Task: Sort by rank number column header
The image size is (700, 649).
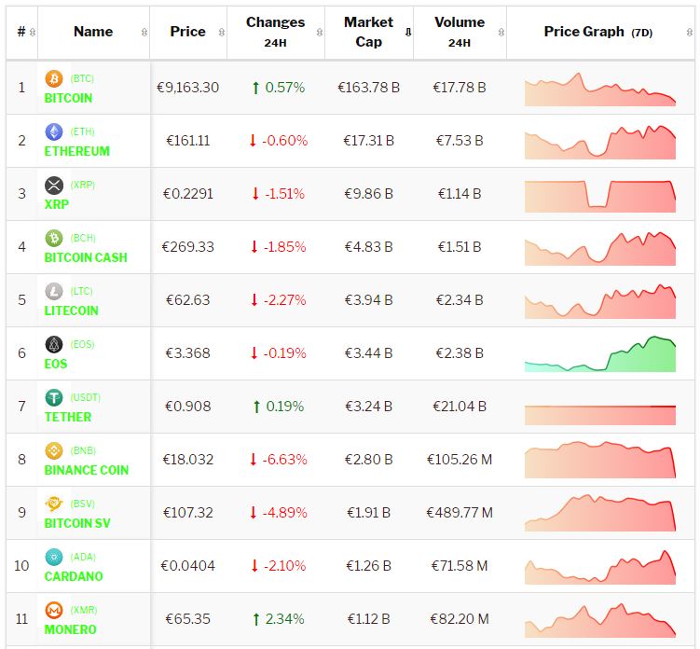Action: 21,32
